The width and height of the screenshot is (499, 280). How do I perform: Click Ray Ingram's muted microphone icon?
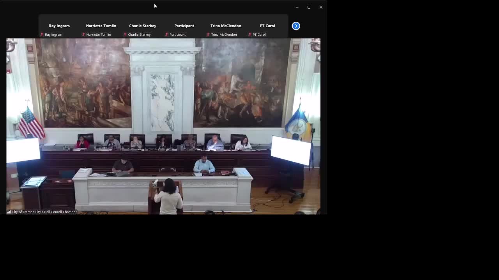pyautogui.click(x=42, y=35)
